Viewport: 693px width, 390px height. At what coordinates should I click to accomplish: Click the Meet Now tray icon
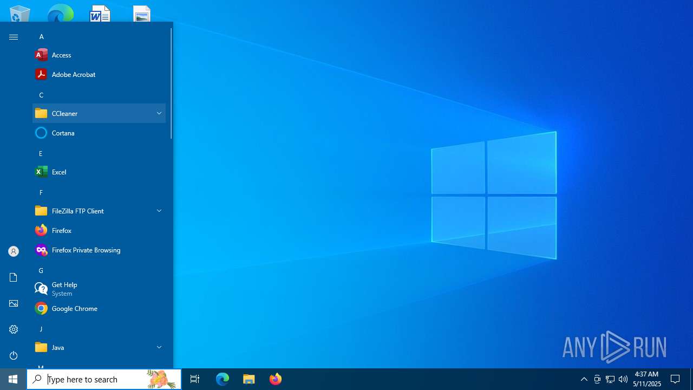597,379
